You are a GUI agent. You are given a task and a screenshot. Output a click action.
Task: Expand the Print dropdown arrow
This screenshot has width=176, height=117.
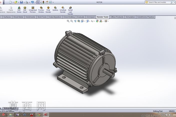click(x=29, y=2)
